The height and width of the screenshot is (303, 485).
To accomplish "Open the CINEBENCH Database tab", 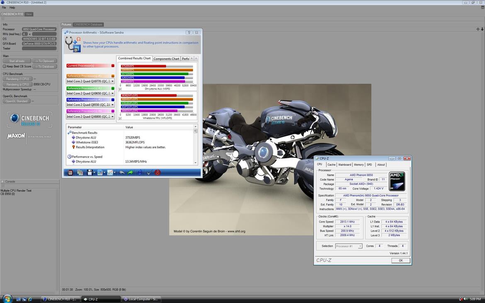I will click(88, 24).
